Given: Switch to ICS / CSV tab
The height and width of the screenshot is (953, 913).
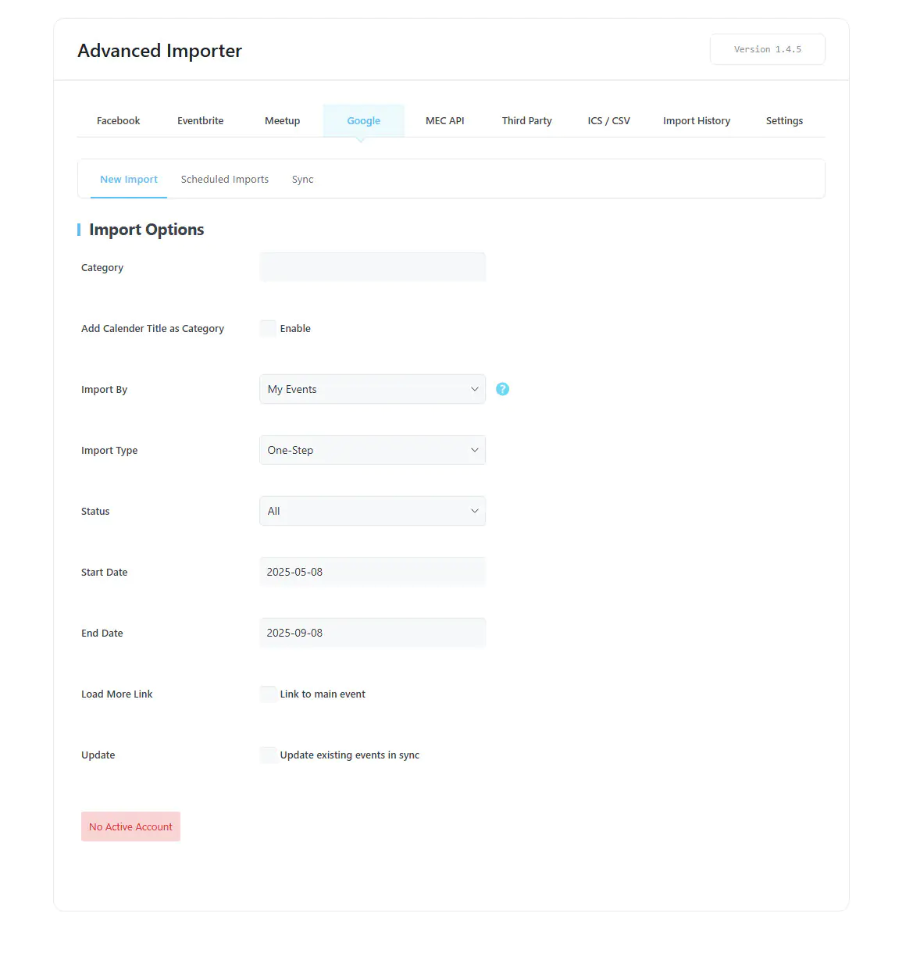Looking at the screenshot, I should click(609, 121).
